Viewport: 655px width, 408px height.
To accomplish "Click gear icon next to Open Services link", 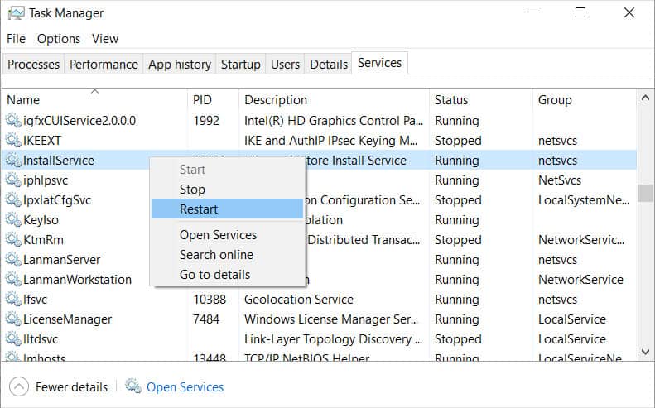I will pyautogui.click(x=133, y=386).
